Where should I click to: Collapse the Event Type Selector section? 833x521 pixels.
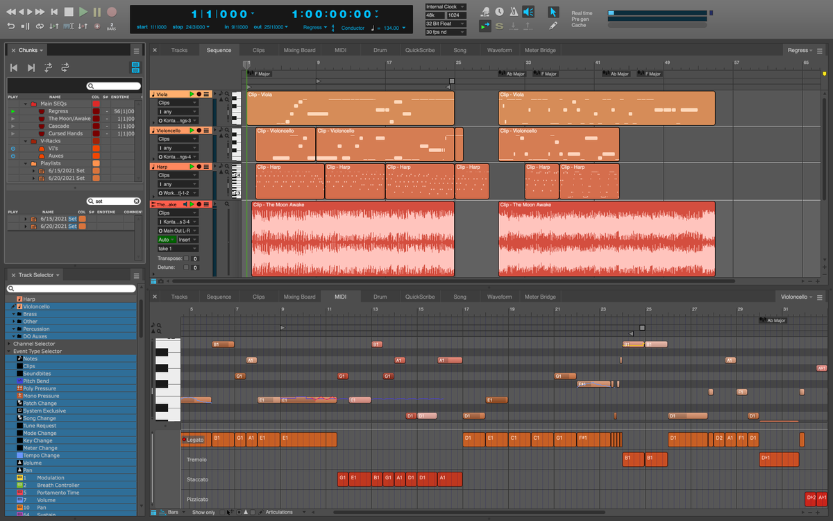(x=9, y=352)
